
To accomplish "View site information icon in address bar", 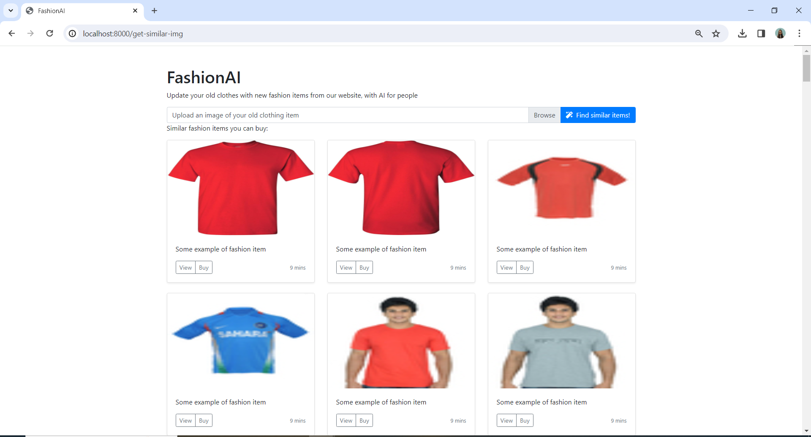I will [x=73, y=33].
